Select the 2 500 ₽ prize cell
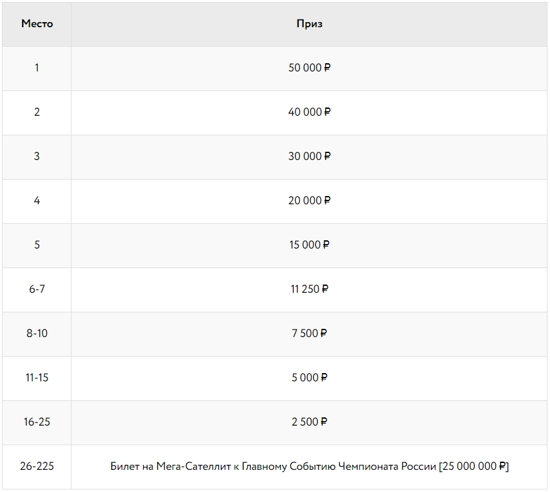 pos(309,422)
